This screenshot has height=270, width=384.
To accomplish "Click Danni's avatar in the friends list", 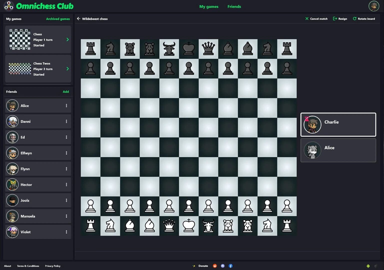I will (x=12, y=121).
